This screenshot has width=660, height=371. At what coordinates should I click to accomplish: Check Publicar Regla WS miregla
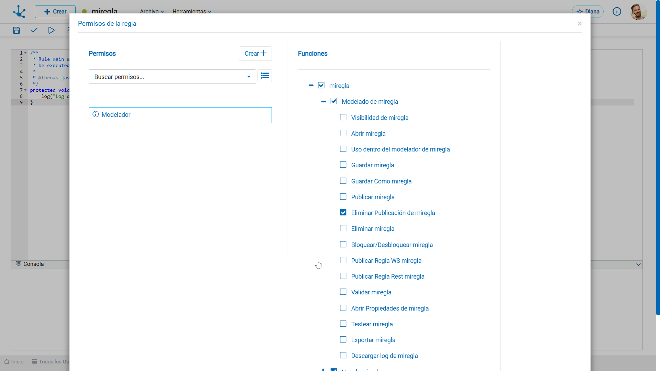[343, 260]
